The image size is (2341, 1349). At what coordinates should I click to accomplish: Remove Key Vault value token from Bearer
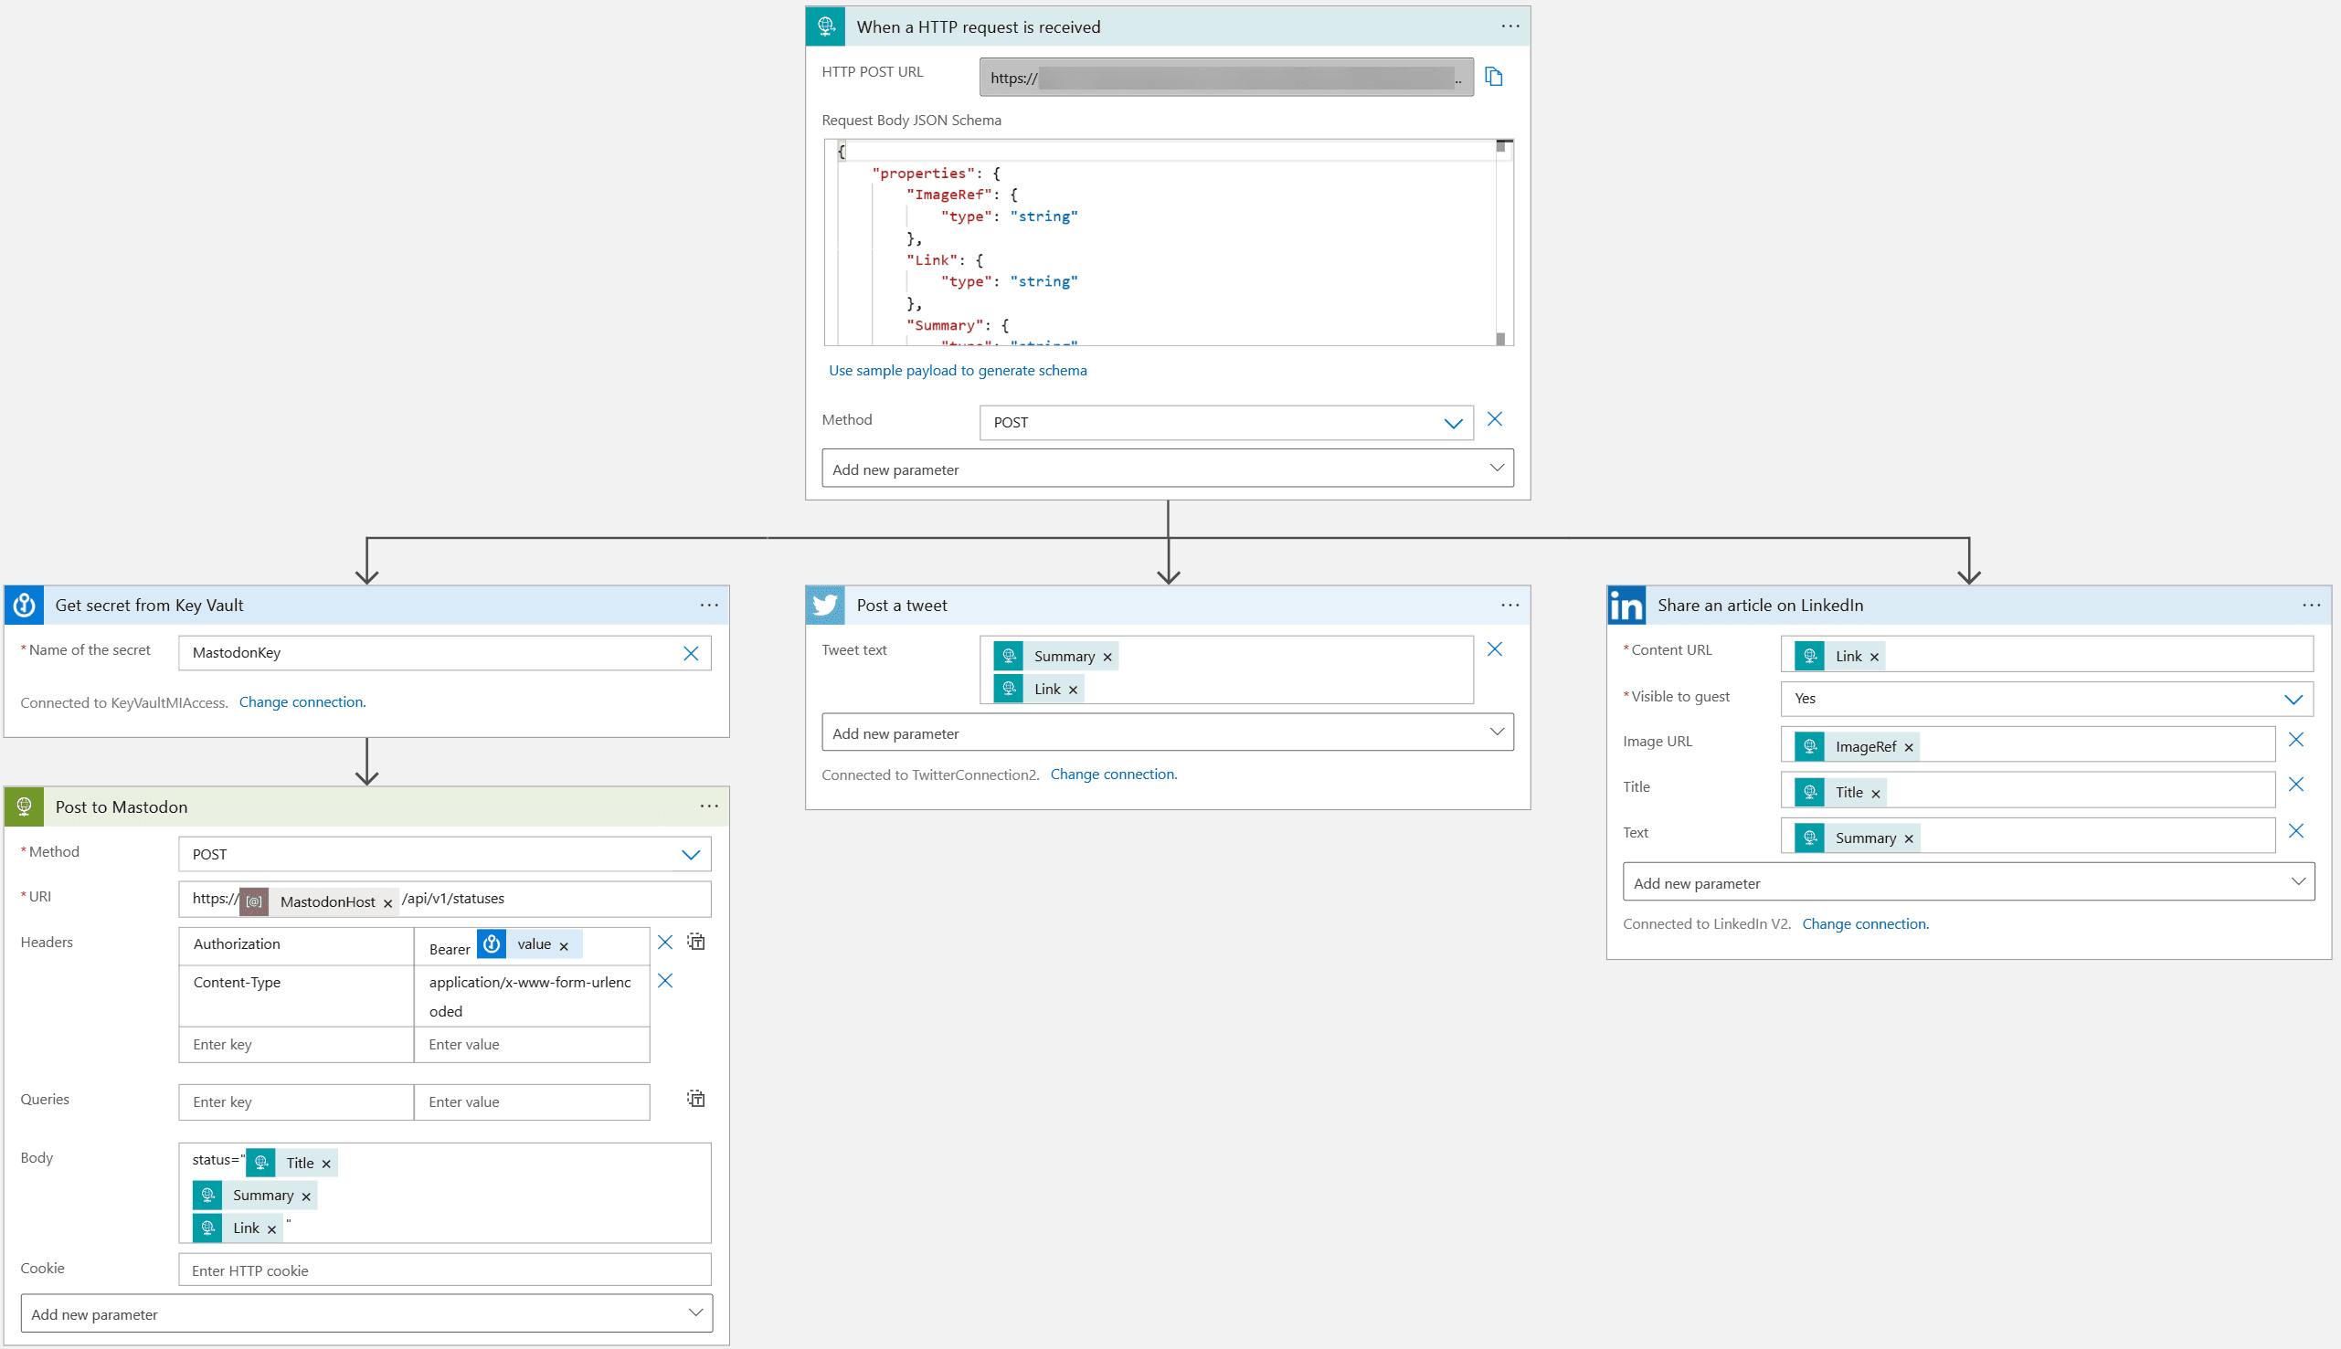[x=564, y=946]
